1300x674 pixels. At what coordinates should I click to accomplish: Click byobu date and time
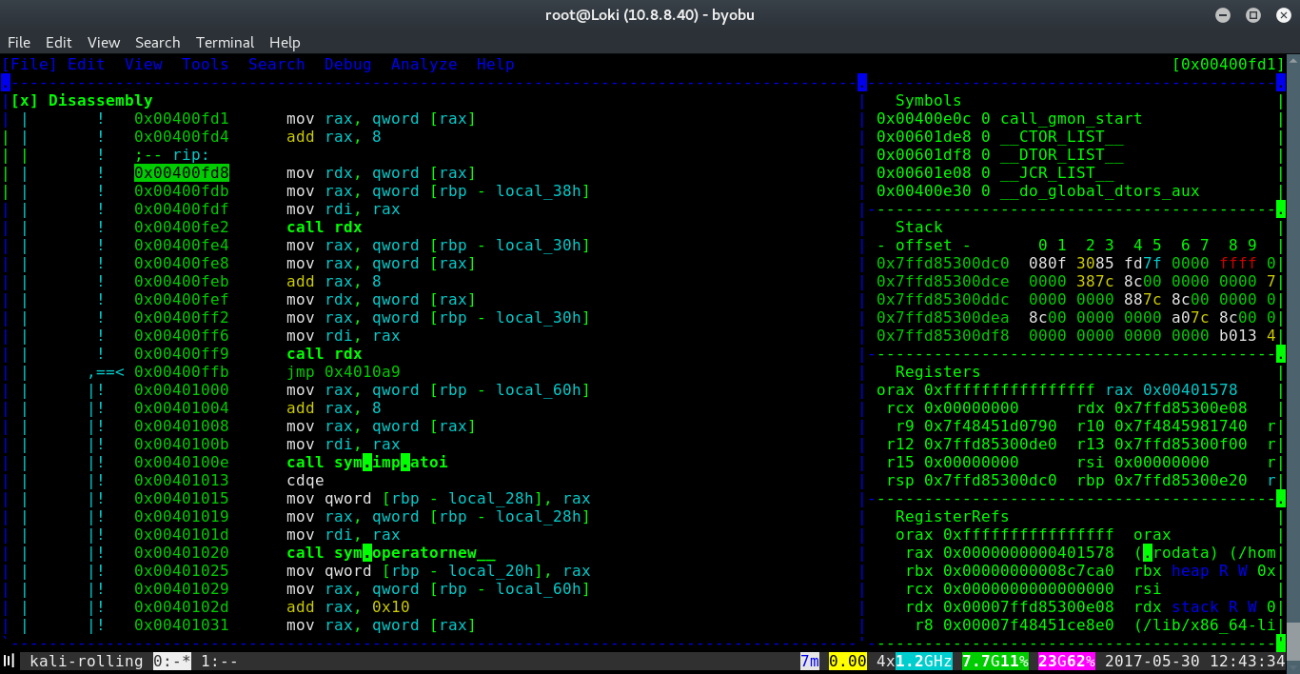point(1195,661)
